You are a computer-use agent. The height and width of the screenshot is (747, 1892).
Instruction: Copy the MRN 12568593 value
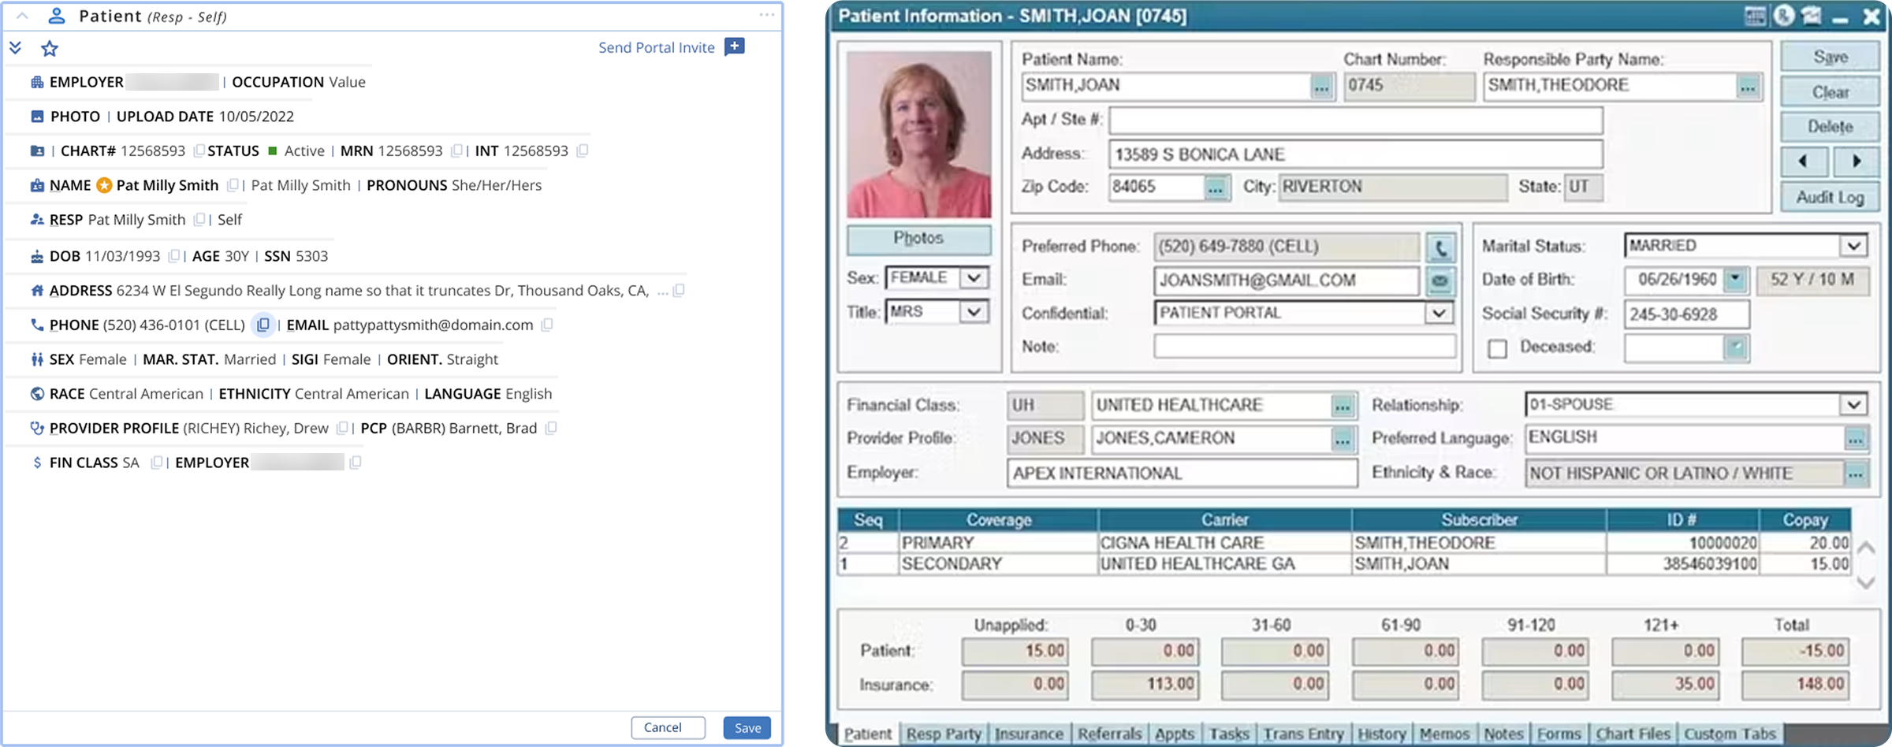point(456,151)
